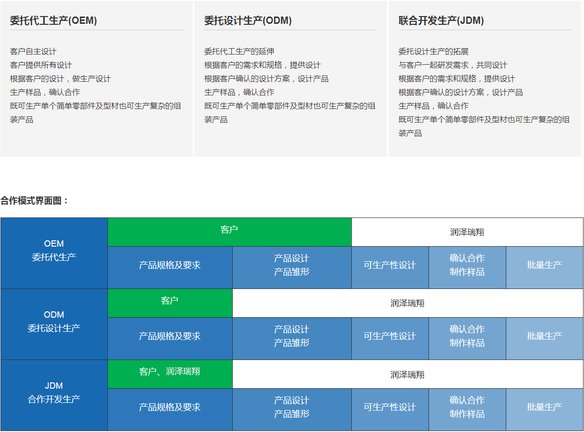Click the 与客户一起研发需求 line in JDM card

click(452, 65)
